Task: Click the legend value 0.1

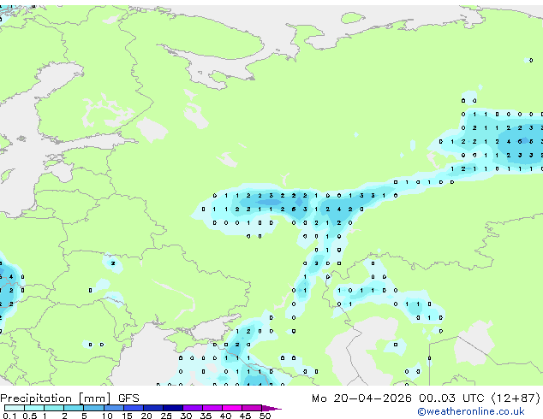Action: pyautogui.click(x=9, y=416)
